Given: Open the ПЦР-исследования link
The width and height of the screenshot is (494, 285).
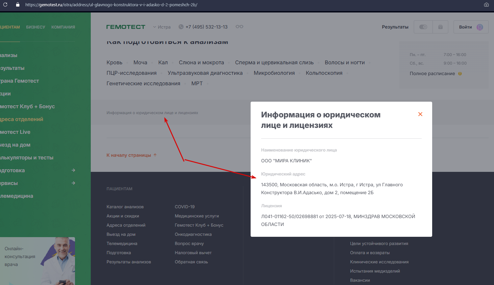Looking at the screenshot, I should (132, 73).
